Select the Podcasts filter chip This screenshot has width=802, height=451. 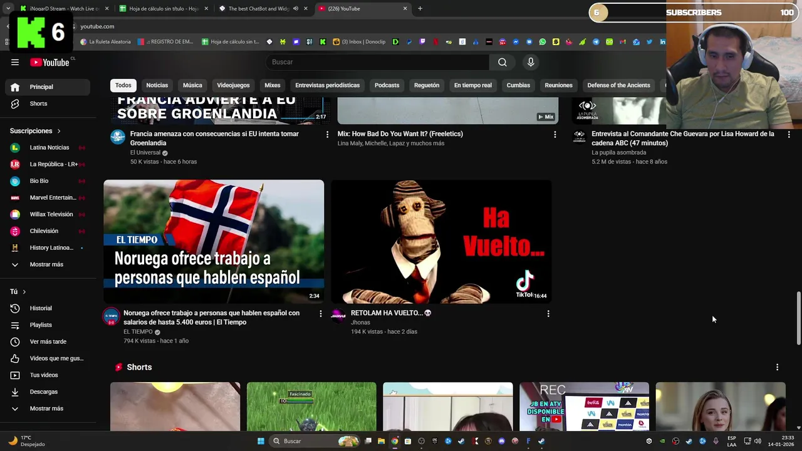coord(387,85)
